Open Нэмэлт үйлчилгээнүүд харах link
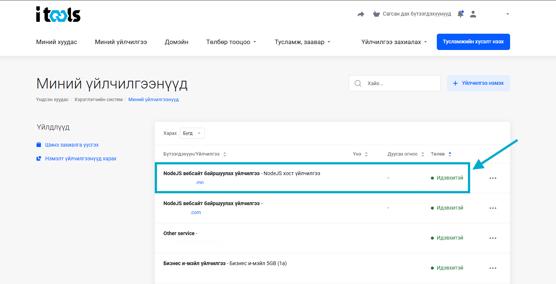Screen dimensions: 556x284 click(x=81, y=158)
